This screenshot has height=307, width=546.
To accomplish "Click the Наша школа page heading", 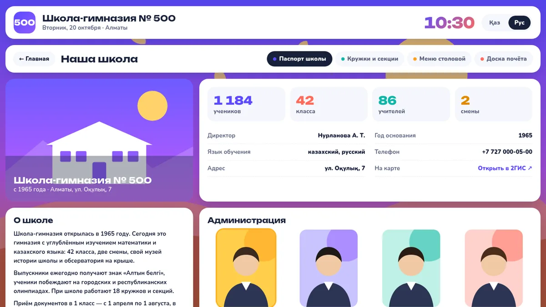I will click(99, 59).
